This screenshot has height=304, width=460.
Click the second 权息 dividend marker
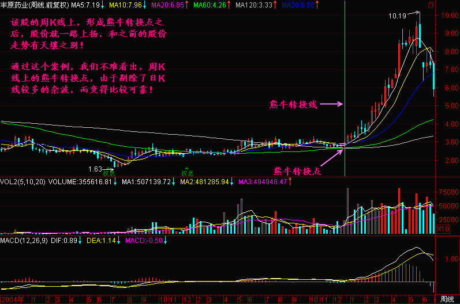[186, 172]
